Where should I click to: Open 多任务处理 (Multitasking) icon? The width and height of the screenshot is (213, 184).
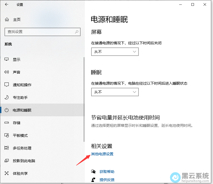coord(7,148)
